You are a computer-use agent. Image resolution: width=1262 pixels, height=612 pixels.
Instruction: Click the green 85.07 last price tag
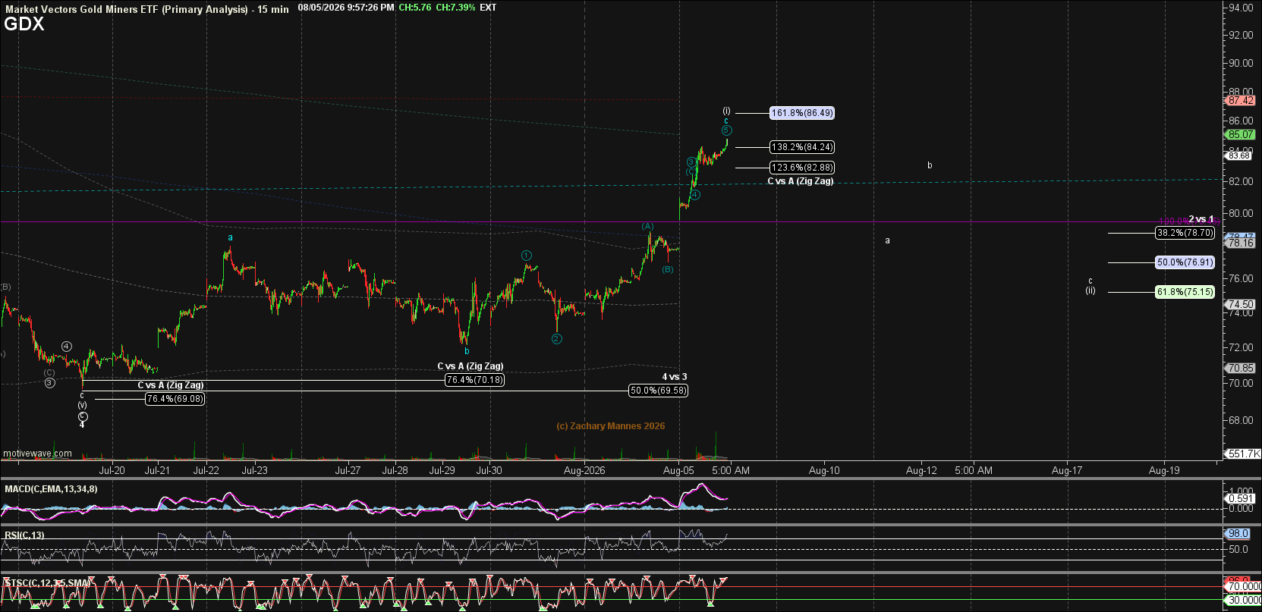pos(1241,134)
